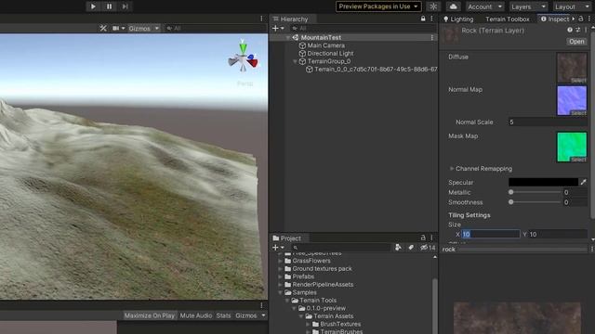The height and width of the screenshot is (334, 595).
Task: Switch to the Lighting tab
Action: coord(458,19)
